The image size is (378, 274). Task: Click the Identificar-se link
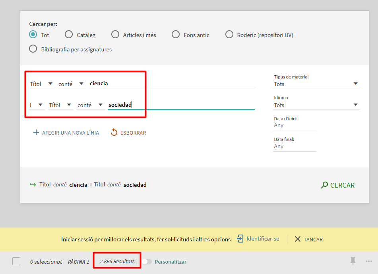(x=262, y=239)
